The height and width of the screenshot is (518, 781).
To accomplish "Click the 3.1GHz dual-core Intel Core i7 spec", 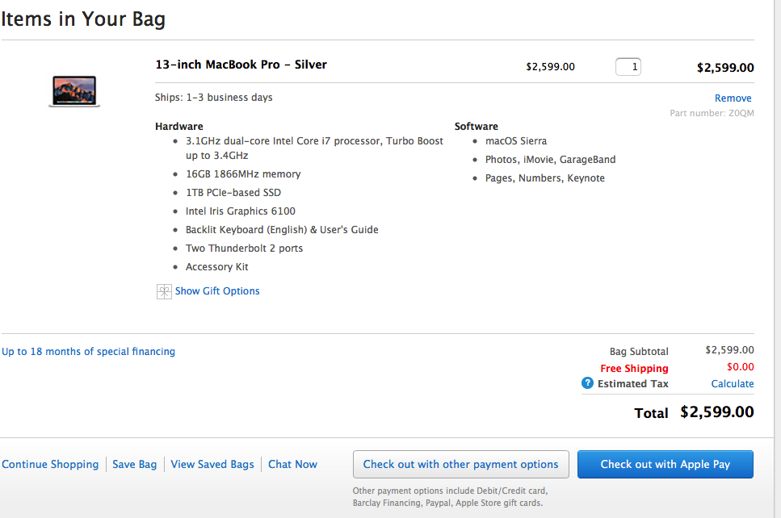I will (314, 148).
